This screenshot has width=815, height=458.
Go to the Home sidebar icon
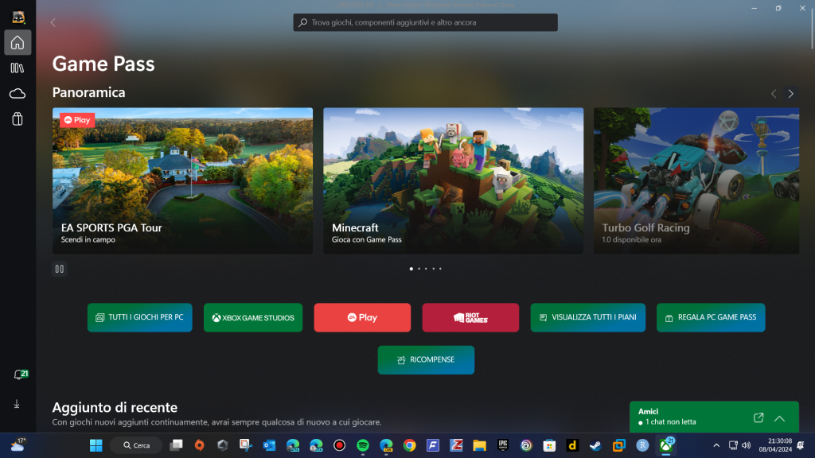pyautogui.click(x=18, y=43)
